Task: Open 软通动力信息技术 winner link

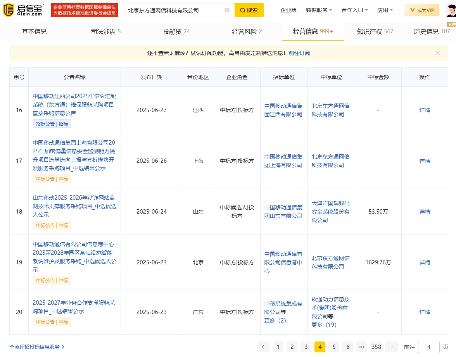Action: 330,308
